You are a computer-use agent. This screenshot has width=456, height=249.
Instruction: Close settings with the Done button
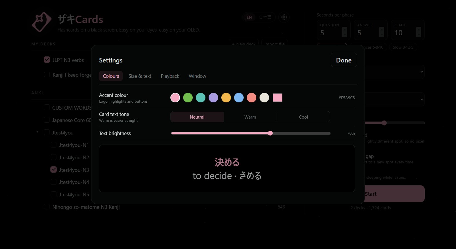[344, 60]
